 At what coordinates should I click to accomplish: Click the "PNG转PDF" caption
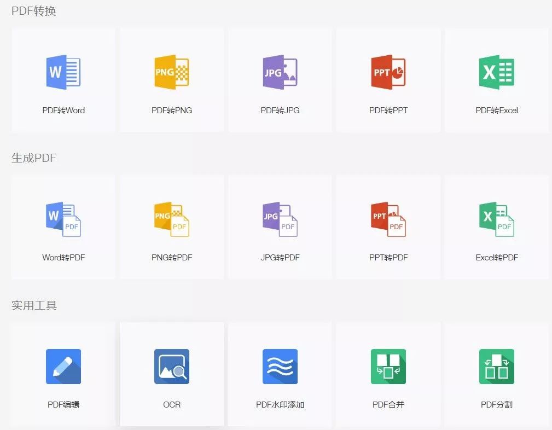(x=172, y=258)
